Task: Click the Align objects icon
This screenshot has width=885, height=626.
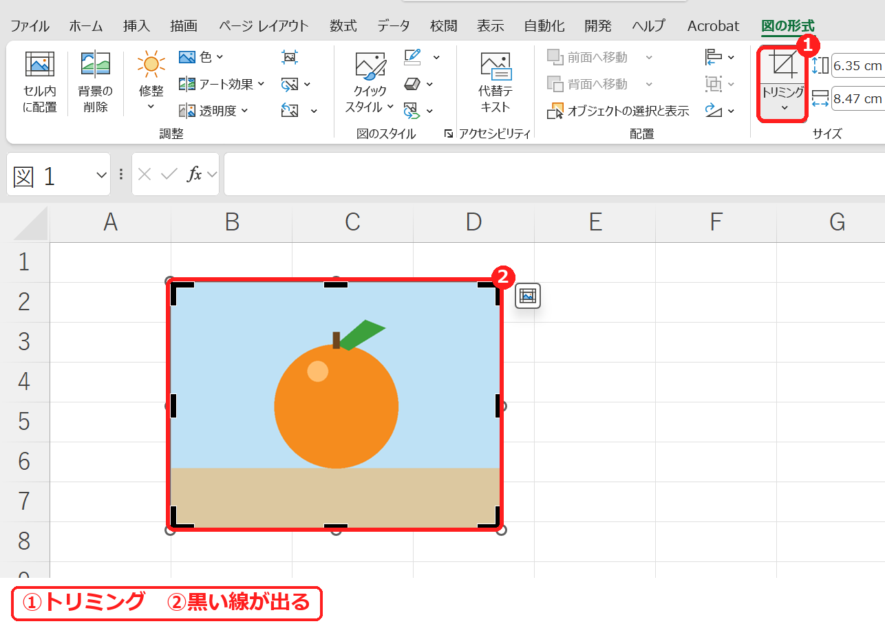Action: click(714, 57)
